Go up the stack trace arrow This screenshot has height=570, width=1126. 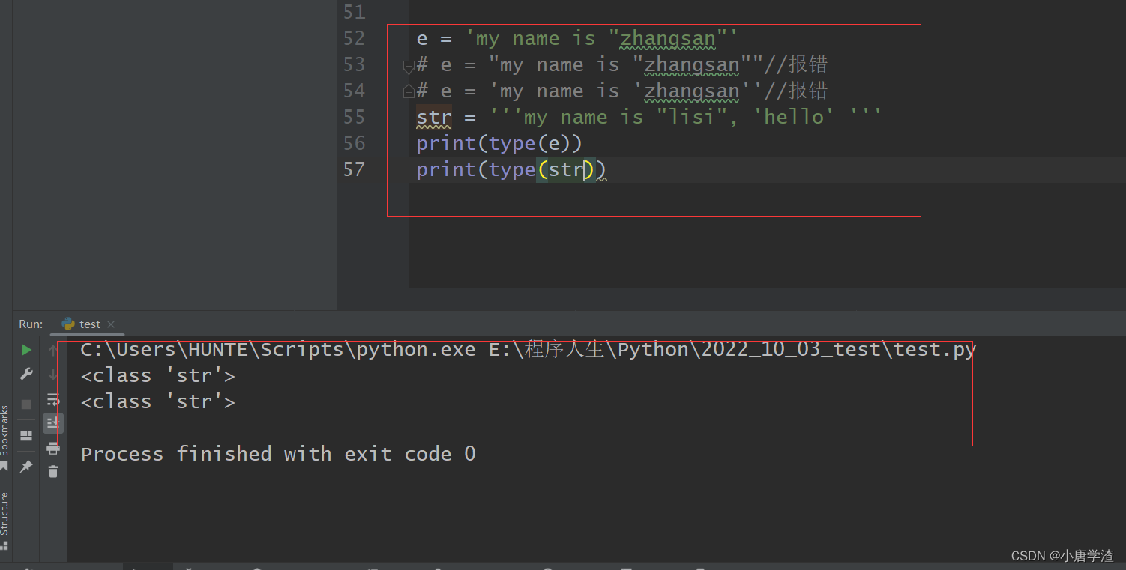click(53, 350)
